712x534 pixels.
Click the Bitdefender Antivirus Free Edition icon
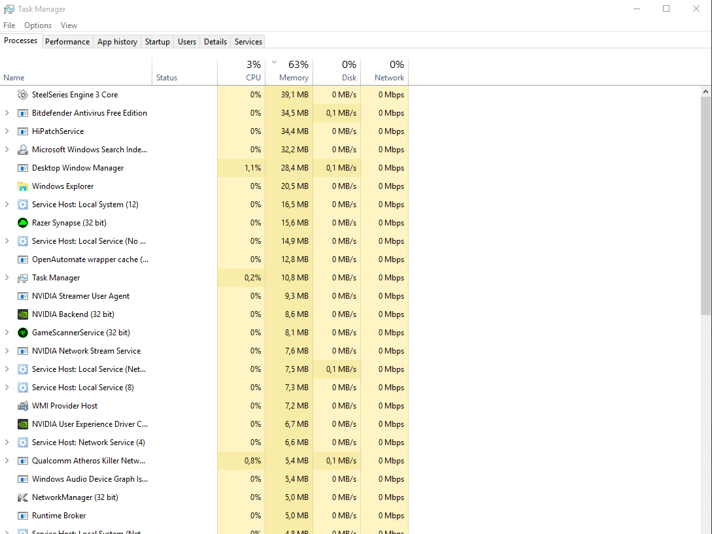[x=23, y=113]
